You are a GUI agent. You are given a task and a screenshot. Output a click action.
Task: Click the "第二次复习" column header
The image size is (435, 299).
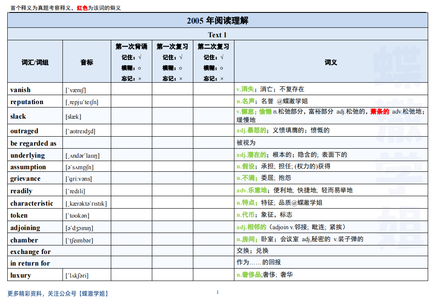point(214,47)
